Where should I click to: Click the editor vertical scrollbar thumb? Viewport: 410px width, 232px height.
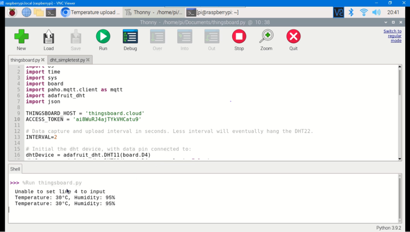[x=399, y=82]
